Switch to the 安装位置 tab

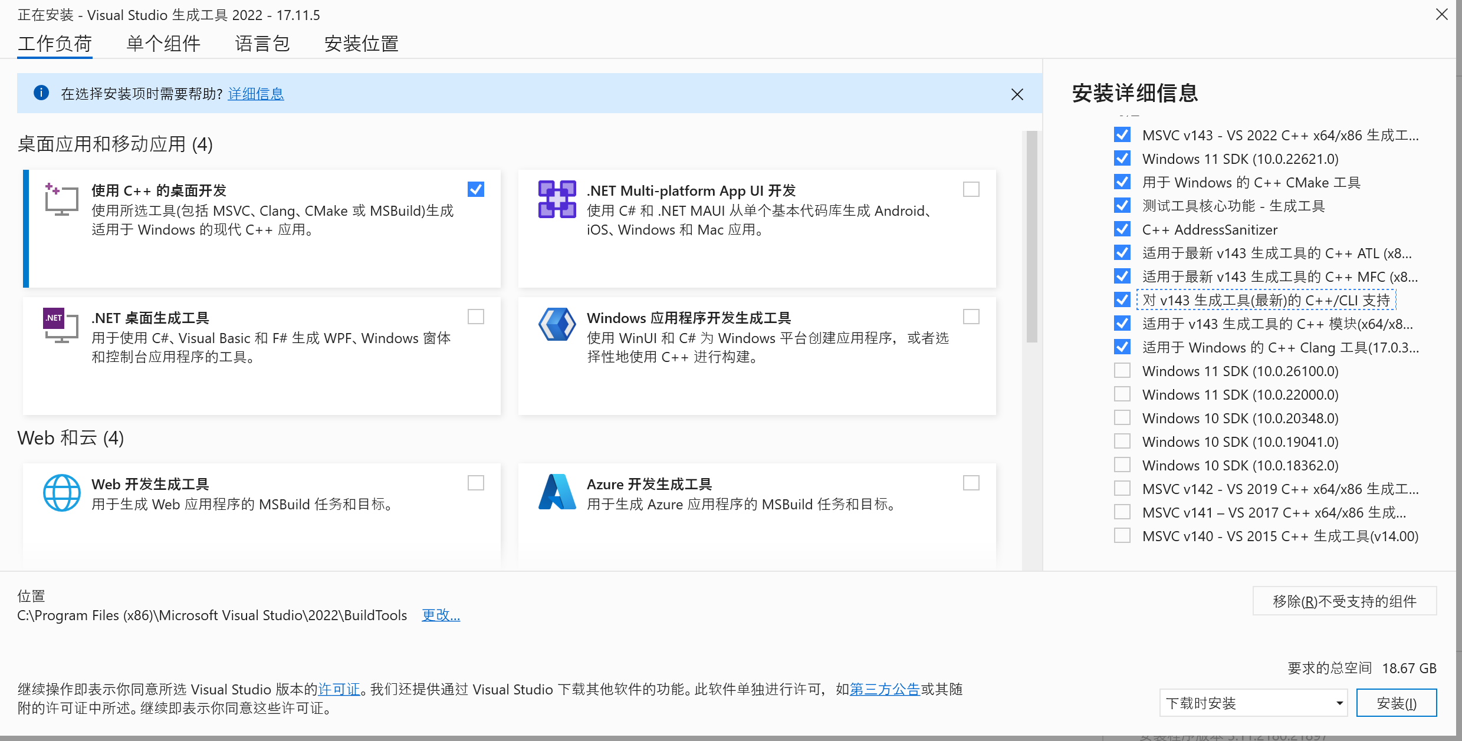[x=362, y=44]
